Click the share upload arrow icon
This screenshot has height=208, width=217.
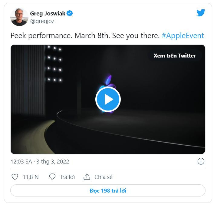pos(87,177)
